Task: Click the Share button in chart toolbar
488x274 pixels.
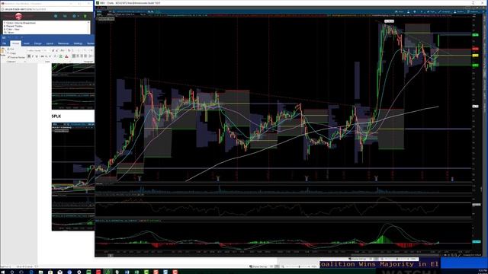Action: point(400,12)
